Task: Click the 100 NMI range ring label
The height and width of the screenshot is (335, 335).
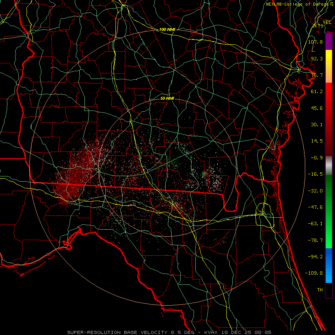Action: pyautogui.click(x=167, y=29)
